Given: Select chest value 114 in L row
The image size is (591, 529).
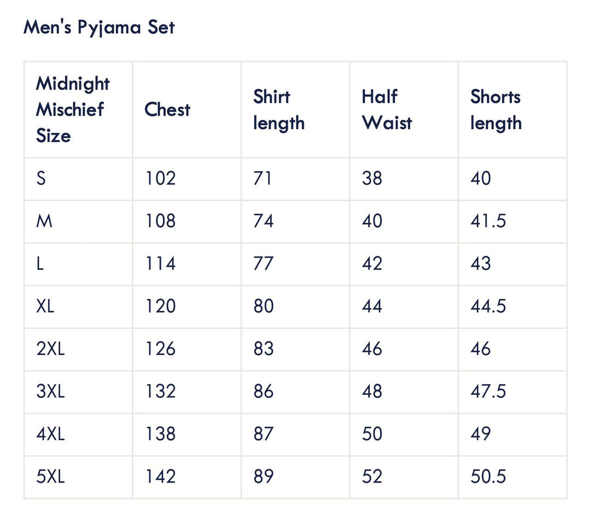Looking at the screenshot, I should pyautogui.click(x=160, y=264).
